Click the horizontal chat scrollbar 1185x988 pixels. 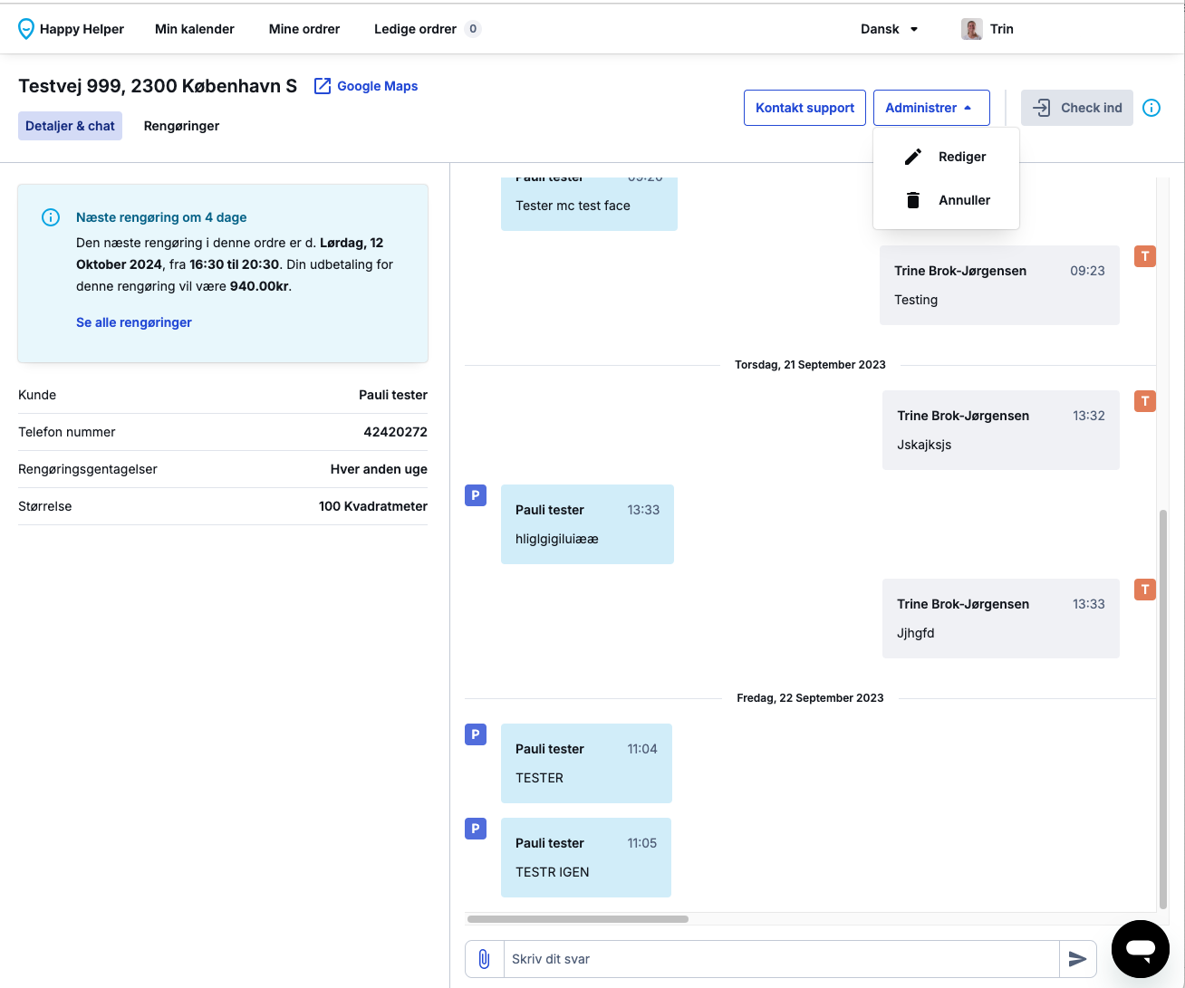coord(578,919)
